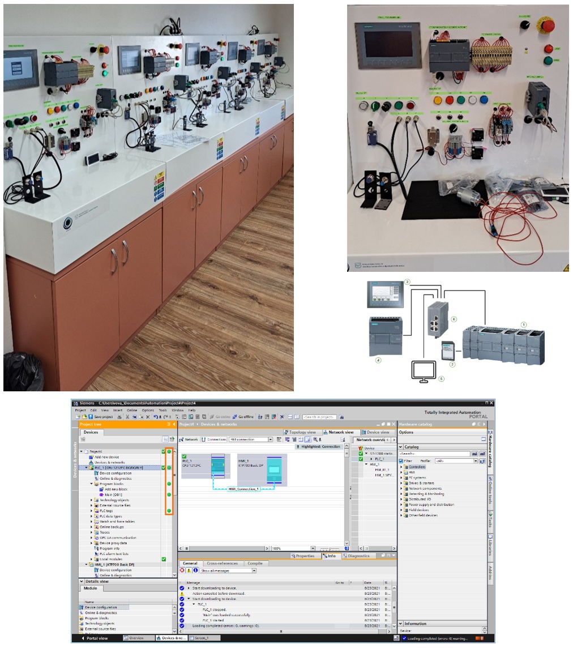Click the errors filter icon in Info panel
Image resolution: width=573 pixels, height=649 pixels.
(182, 570)
